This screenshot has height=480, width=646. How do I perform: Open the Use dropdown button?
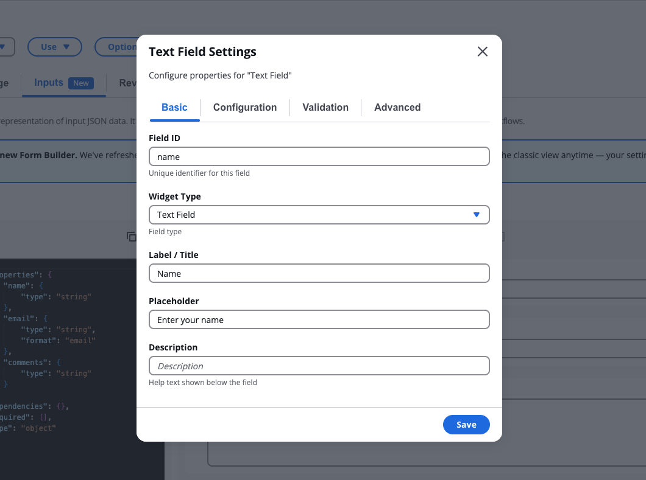55,47
